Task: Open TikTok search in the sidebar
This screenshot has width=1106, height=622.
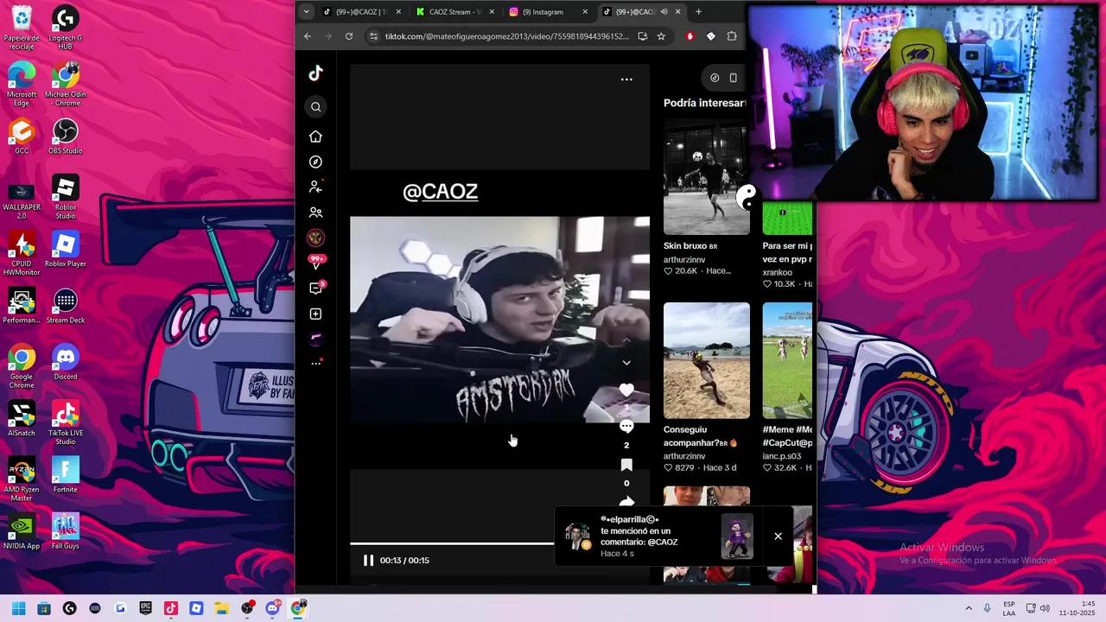Action: [315, 107]
